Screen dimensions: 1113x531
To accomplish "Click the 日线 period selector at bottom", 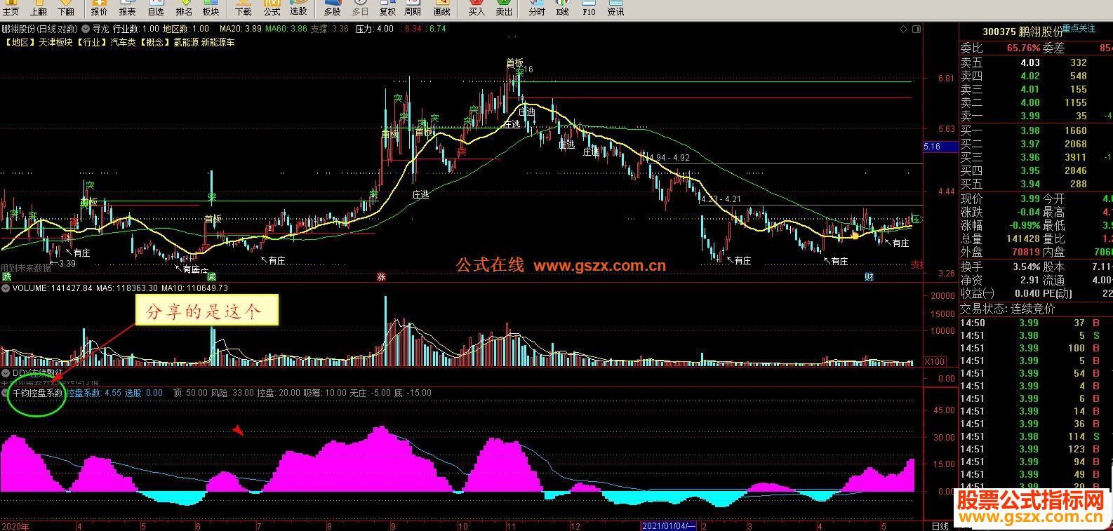I will 940,526.
